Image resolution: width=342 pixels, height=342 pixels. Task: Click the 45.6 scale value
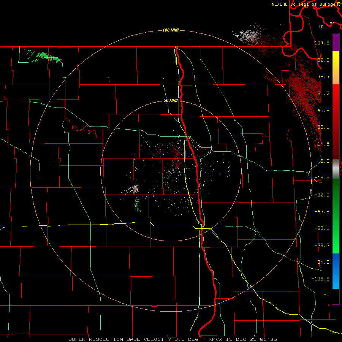point(323,110)
